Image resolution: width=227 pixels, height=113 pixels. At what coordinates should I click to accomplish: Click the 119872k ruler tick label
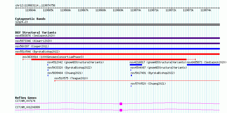171,10
